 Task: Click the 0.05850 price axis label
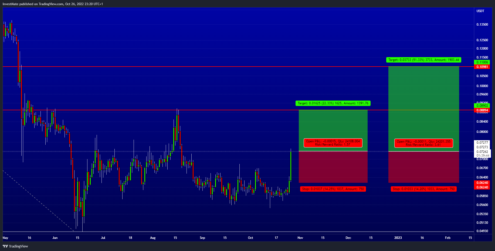(482, 196)
